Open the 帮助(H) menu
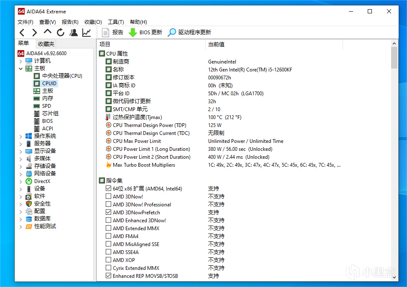The height and width of the screenshot is (287, 407). coord(138,22)
